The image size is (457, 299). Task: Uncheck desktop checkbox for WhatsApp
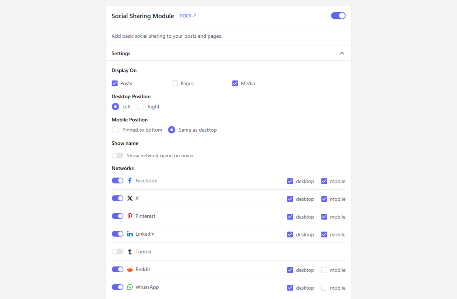[x=290, y=288]
